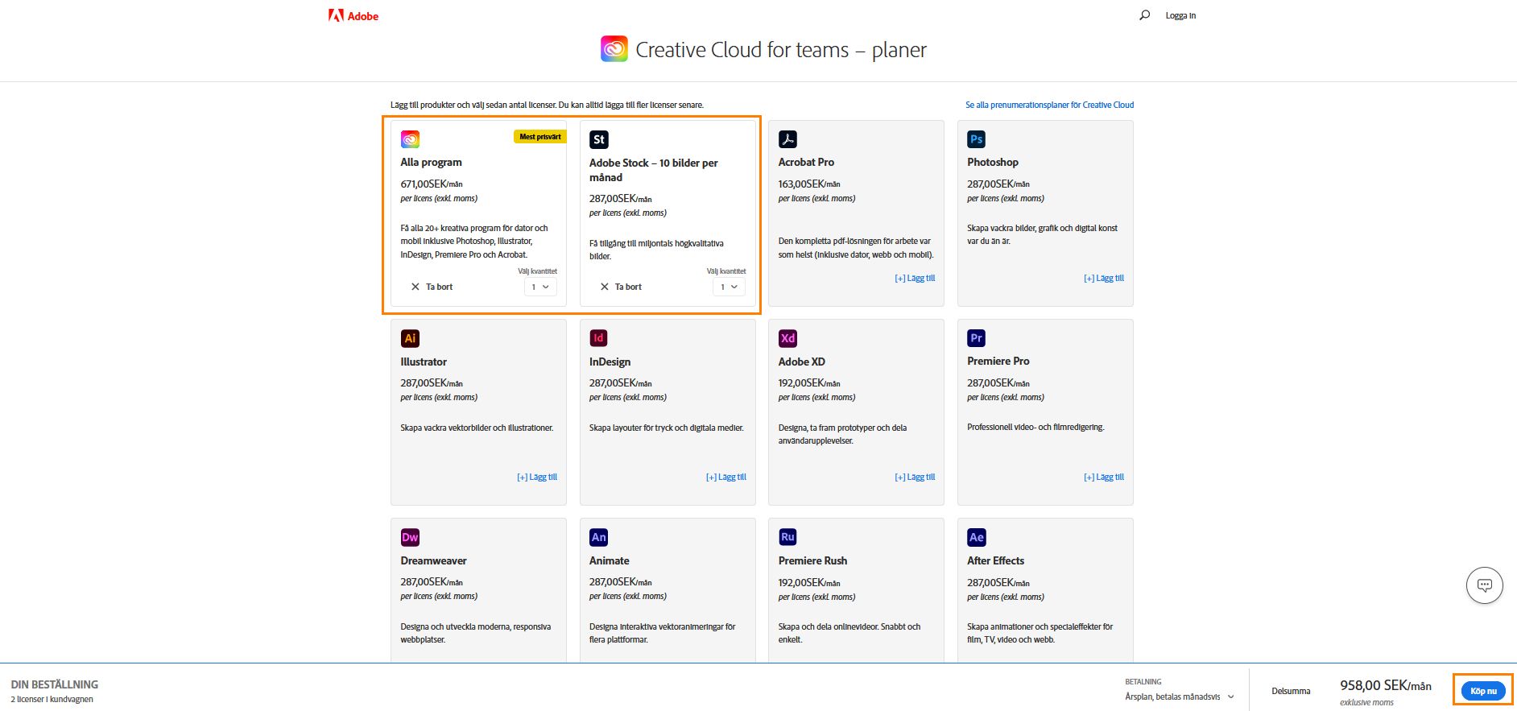
Task: Click the Premiere Pro title text
Action: [x=998, y=361]
